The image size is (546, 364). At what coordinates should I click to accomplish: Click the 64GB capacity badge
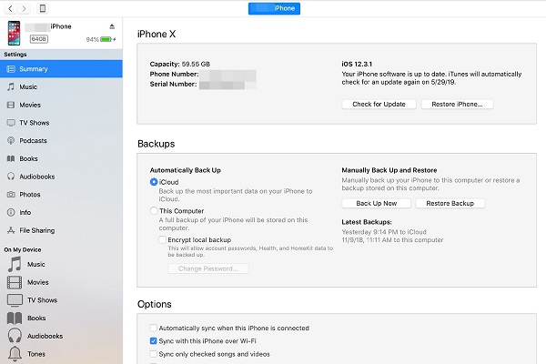click(38, 39)
